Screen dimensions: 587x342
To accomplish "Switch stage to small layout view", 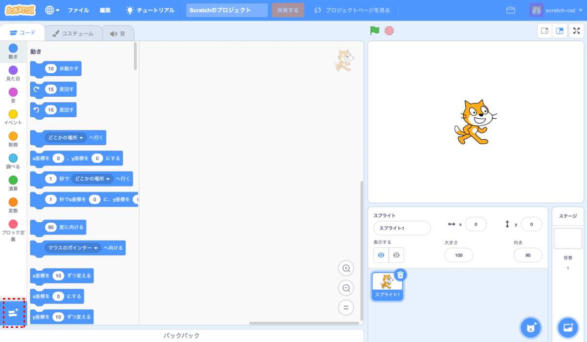I will pyautogui.click(x=544, y=30).
